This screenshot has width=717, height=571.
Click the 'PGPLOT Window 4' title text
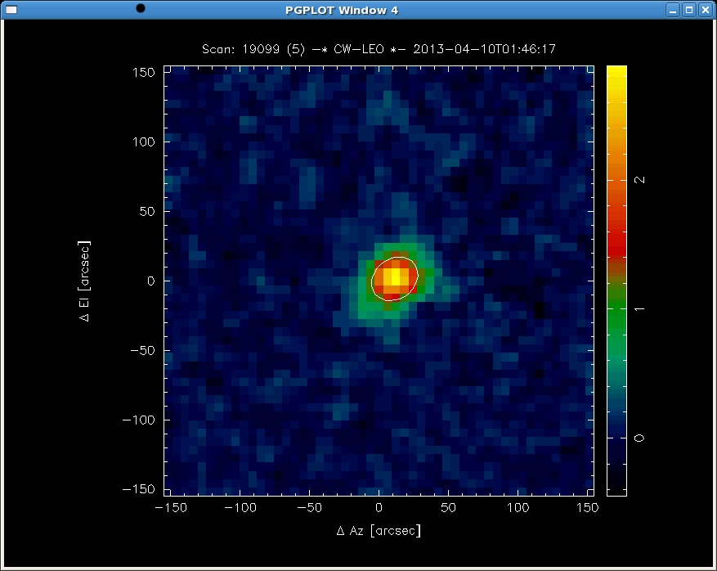[x=342, y=10]
